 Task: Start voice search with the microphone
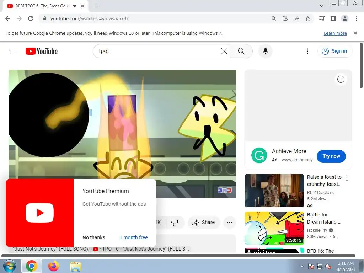point(265,51)
